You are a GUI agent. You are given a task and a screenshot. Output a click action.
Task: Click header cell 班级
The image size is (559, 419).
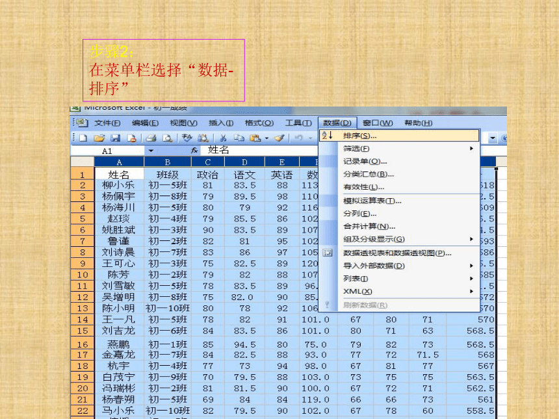(168, 175)
